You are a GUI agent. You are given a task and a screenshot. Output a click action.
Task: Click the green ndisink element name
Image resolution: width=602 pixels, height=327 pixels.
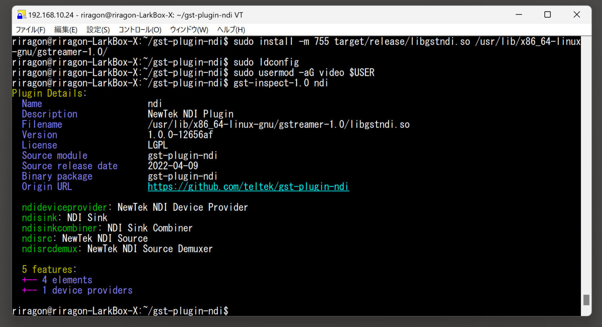[x=39, y=217]
